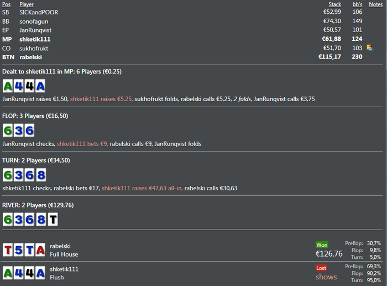The width and height of the screenshot is (387, 286).
Task: Sort by the Player column header
Action: (x=27, y=4)
